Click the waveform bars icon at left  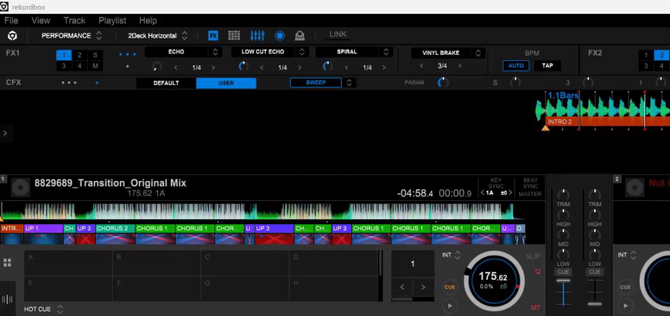tap(7, 299)
